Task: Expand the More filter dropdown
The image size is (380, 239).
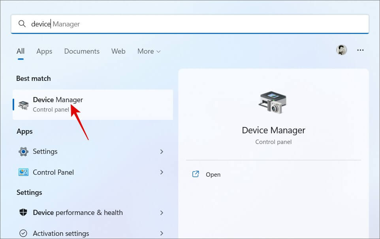Action: 149,51
